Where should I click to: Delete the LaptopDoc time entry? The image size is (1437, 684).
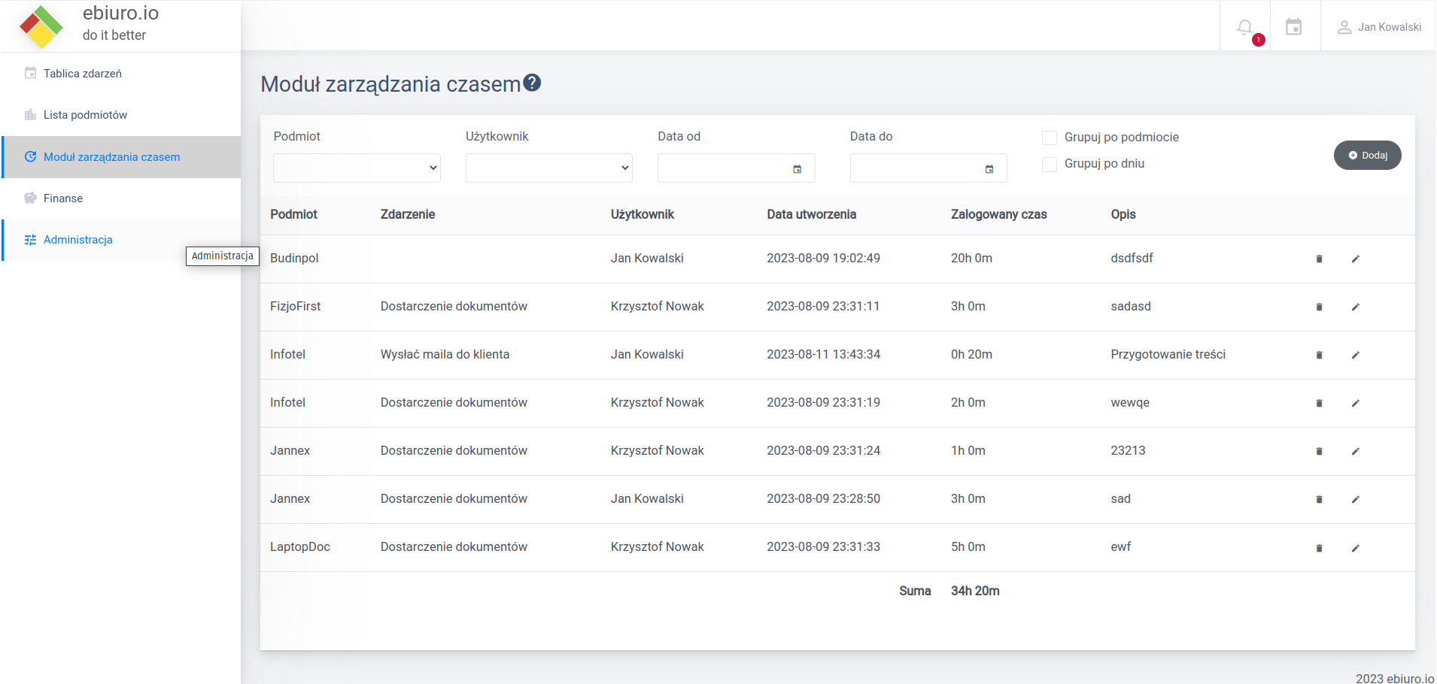1319,548
